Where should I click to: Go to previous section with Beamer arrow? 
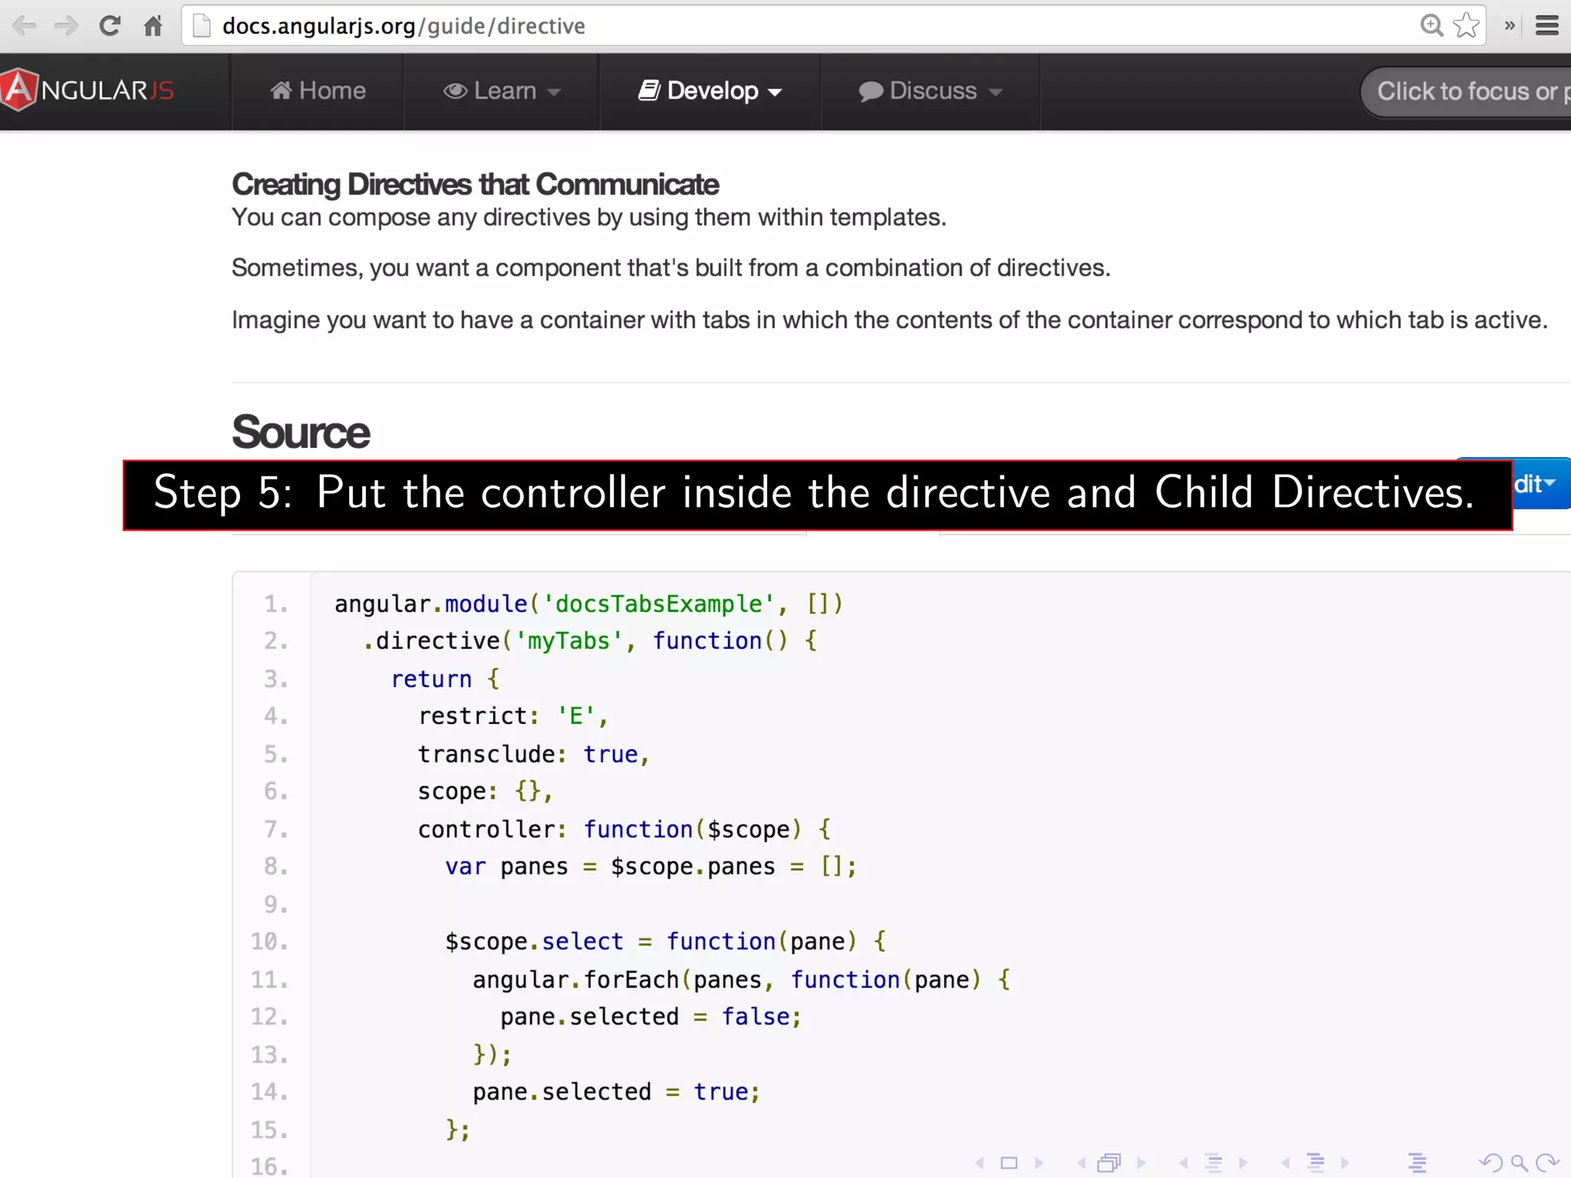1286,1163
